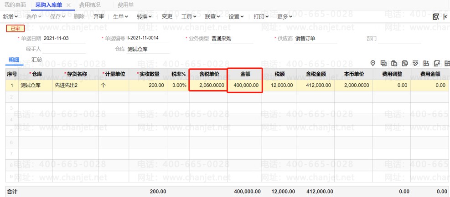Expand the 生单 dropdown

point(120,17)
